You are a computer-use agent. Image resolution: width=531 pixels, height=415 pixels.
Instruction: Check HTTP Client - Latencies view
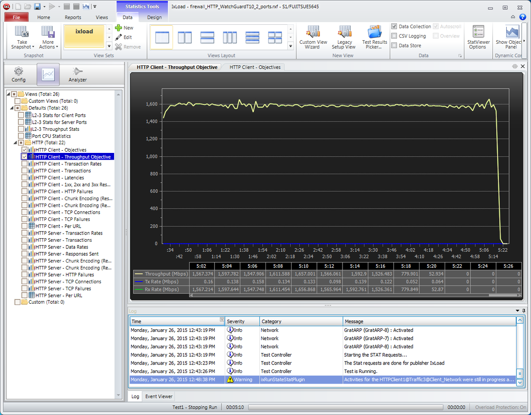tap(24, 178)
